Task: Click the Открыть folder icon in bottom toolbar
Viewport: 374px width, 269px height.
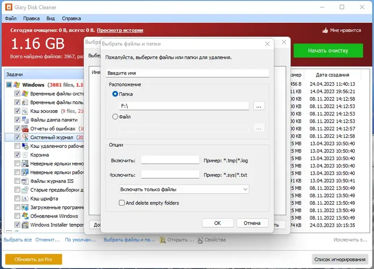Action: (163, 240)
